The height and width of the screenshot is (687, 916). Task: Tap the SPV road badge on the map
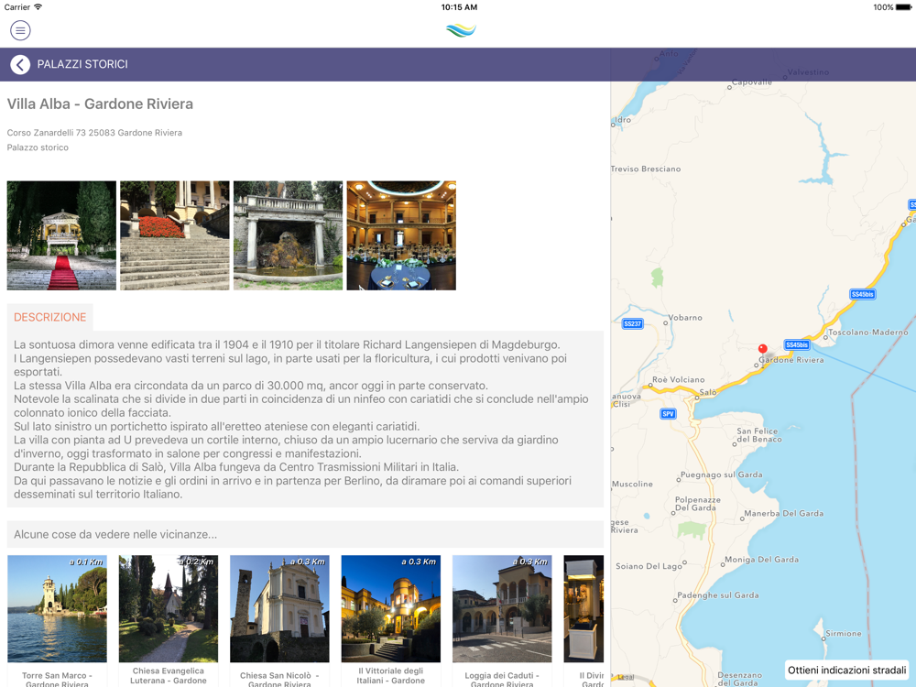point(668,414)
